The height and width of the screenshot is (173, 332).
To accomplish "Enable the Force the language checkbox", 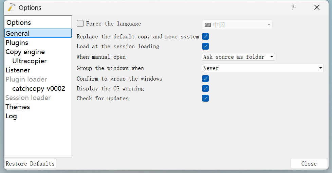I will click(x=80, y=23).
